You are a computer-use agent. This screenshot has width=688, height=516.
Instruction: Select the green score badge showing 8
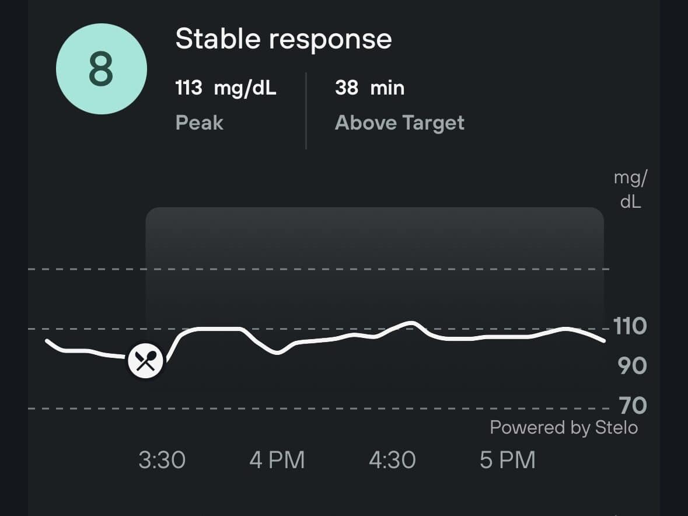pyautogui.click(x=102, y=67)
